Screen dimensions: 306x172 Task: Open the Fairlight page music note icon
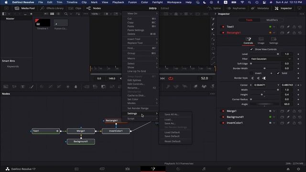204,169
